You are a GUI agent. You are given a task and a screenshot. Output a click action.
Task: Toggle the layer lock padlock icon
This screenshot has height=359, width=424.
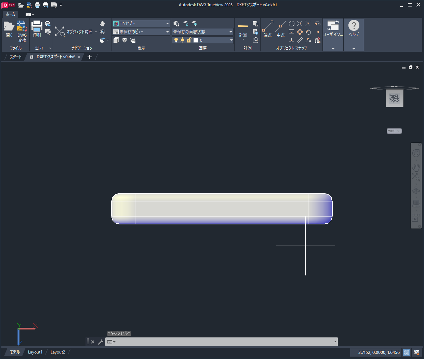(189, 40)
